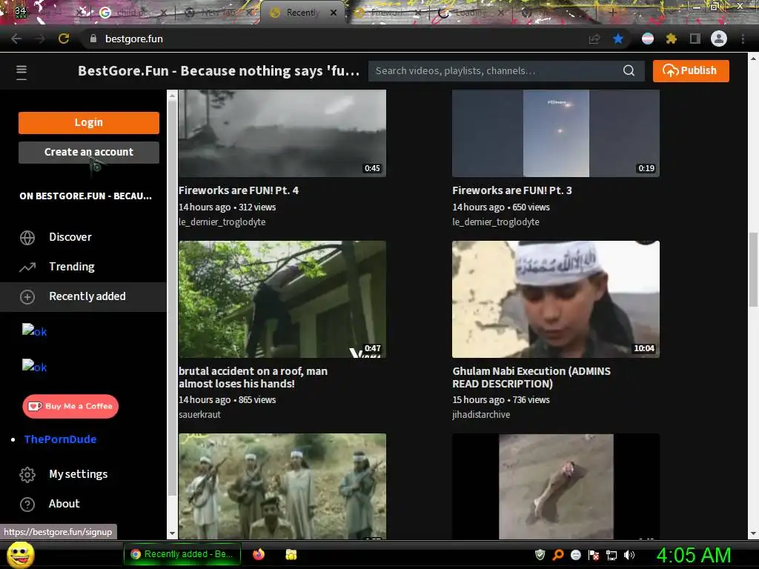The width and height of the screenshot is (759, 569).
Task: Switch to the 'New Tab' browser tab
Action: (218, 13)
